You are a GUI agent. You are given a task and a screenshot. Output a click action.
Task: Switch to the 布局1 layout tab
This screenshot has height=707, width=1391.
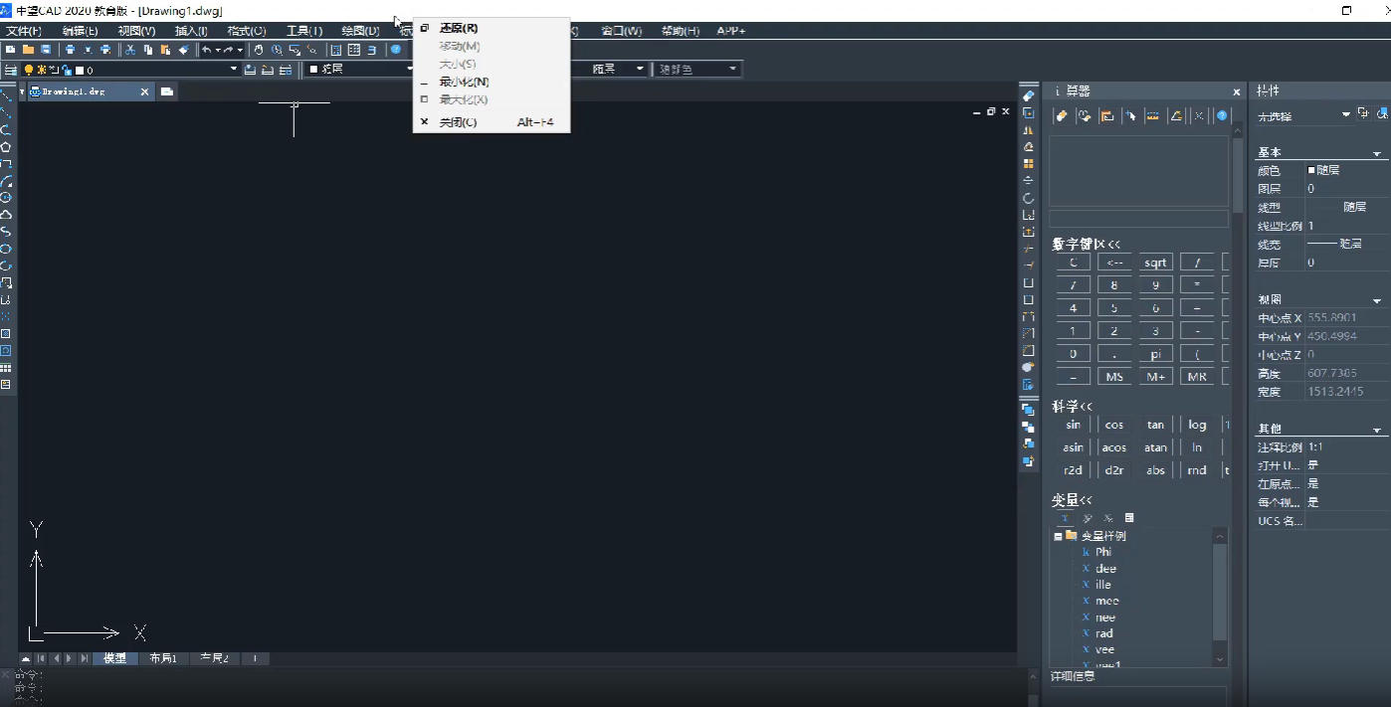tap(162, 658)
